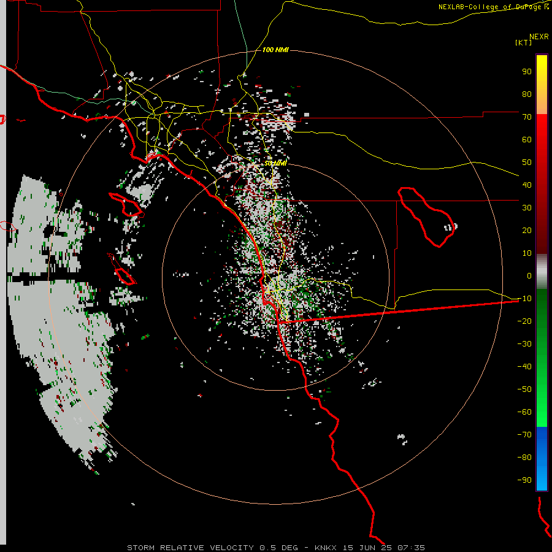Click the -30 value on the velocity scale
The width and height of the screenshot is (552, 552).
(524, 344)
